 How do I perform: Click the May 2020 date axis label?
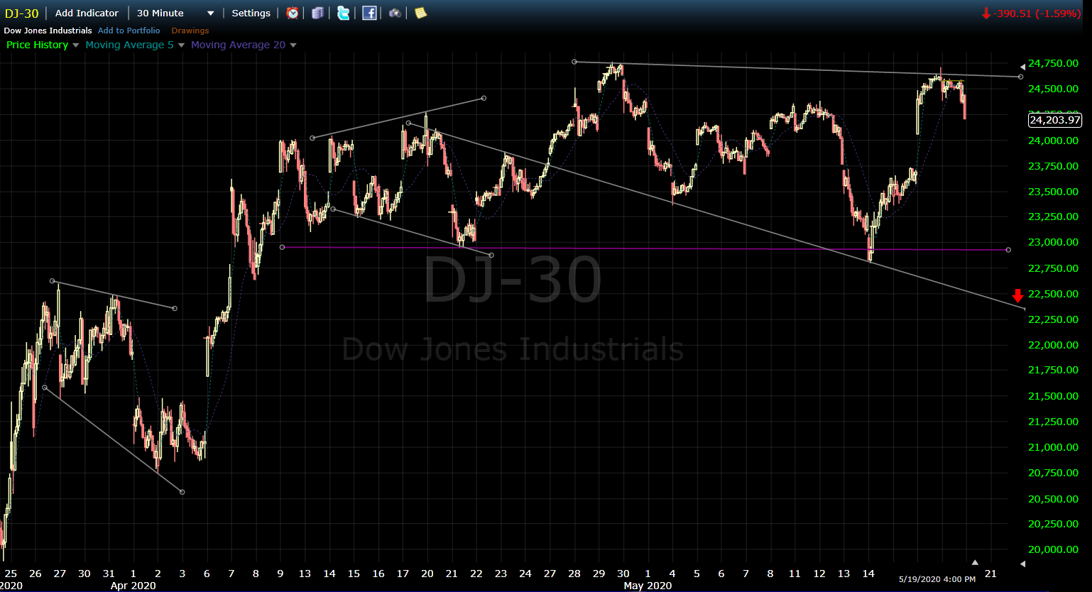pos(648,586)
